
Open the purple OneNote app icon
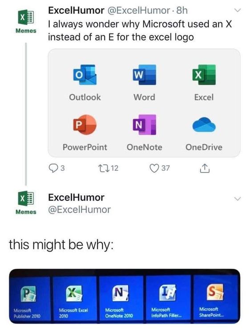point(144,125)
